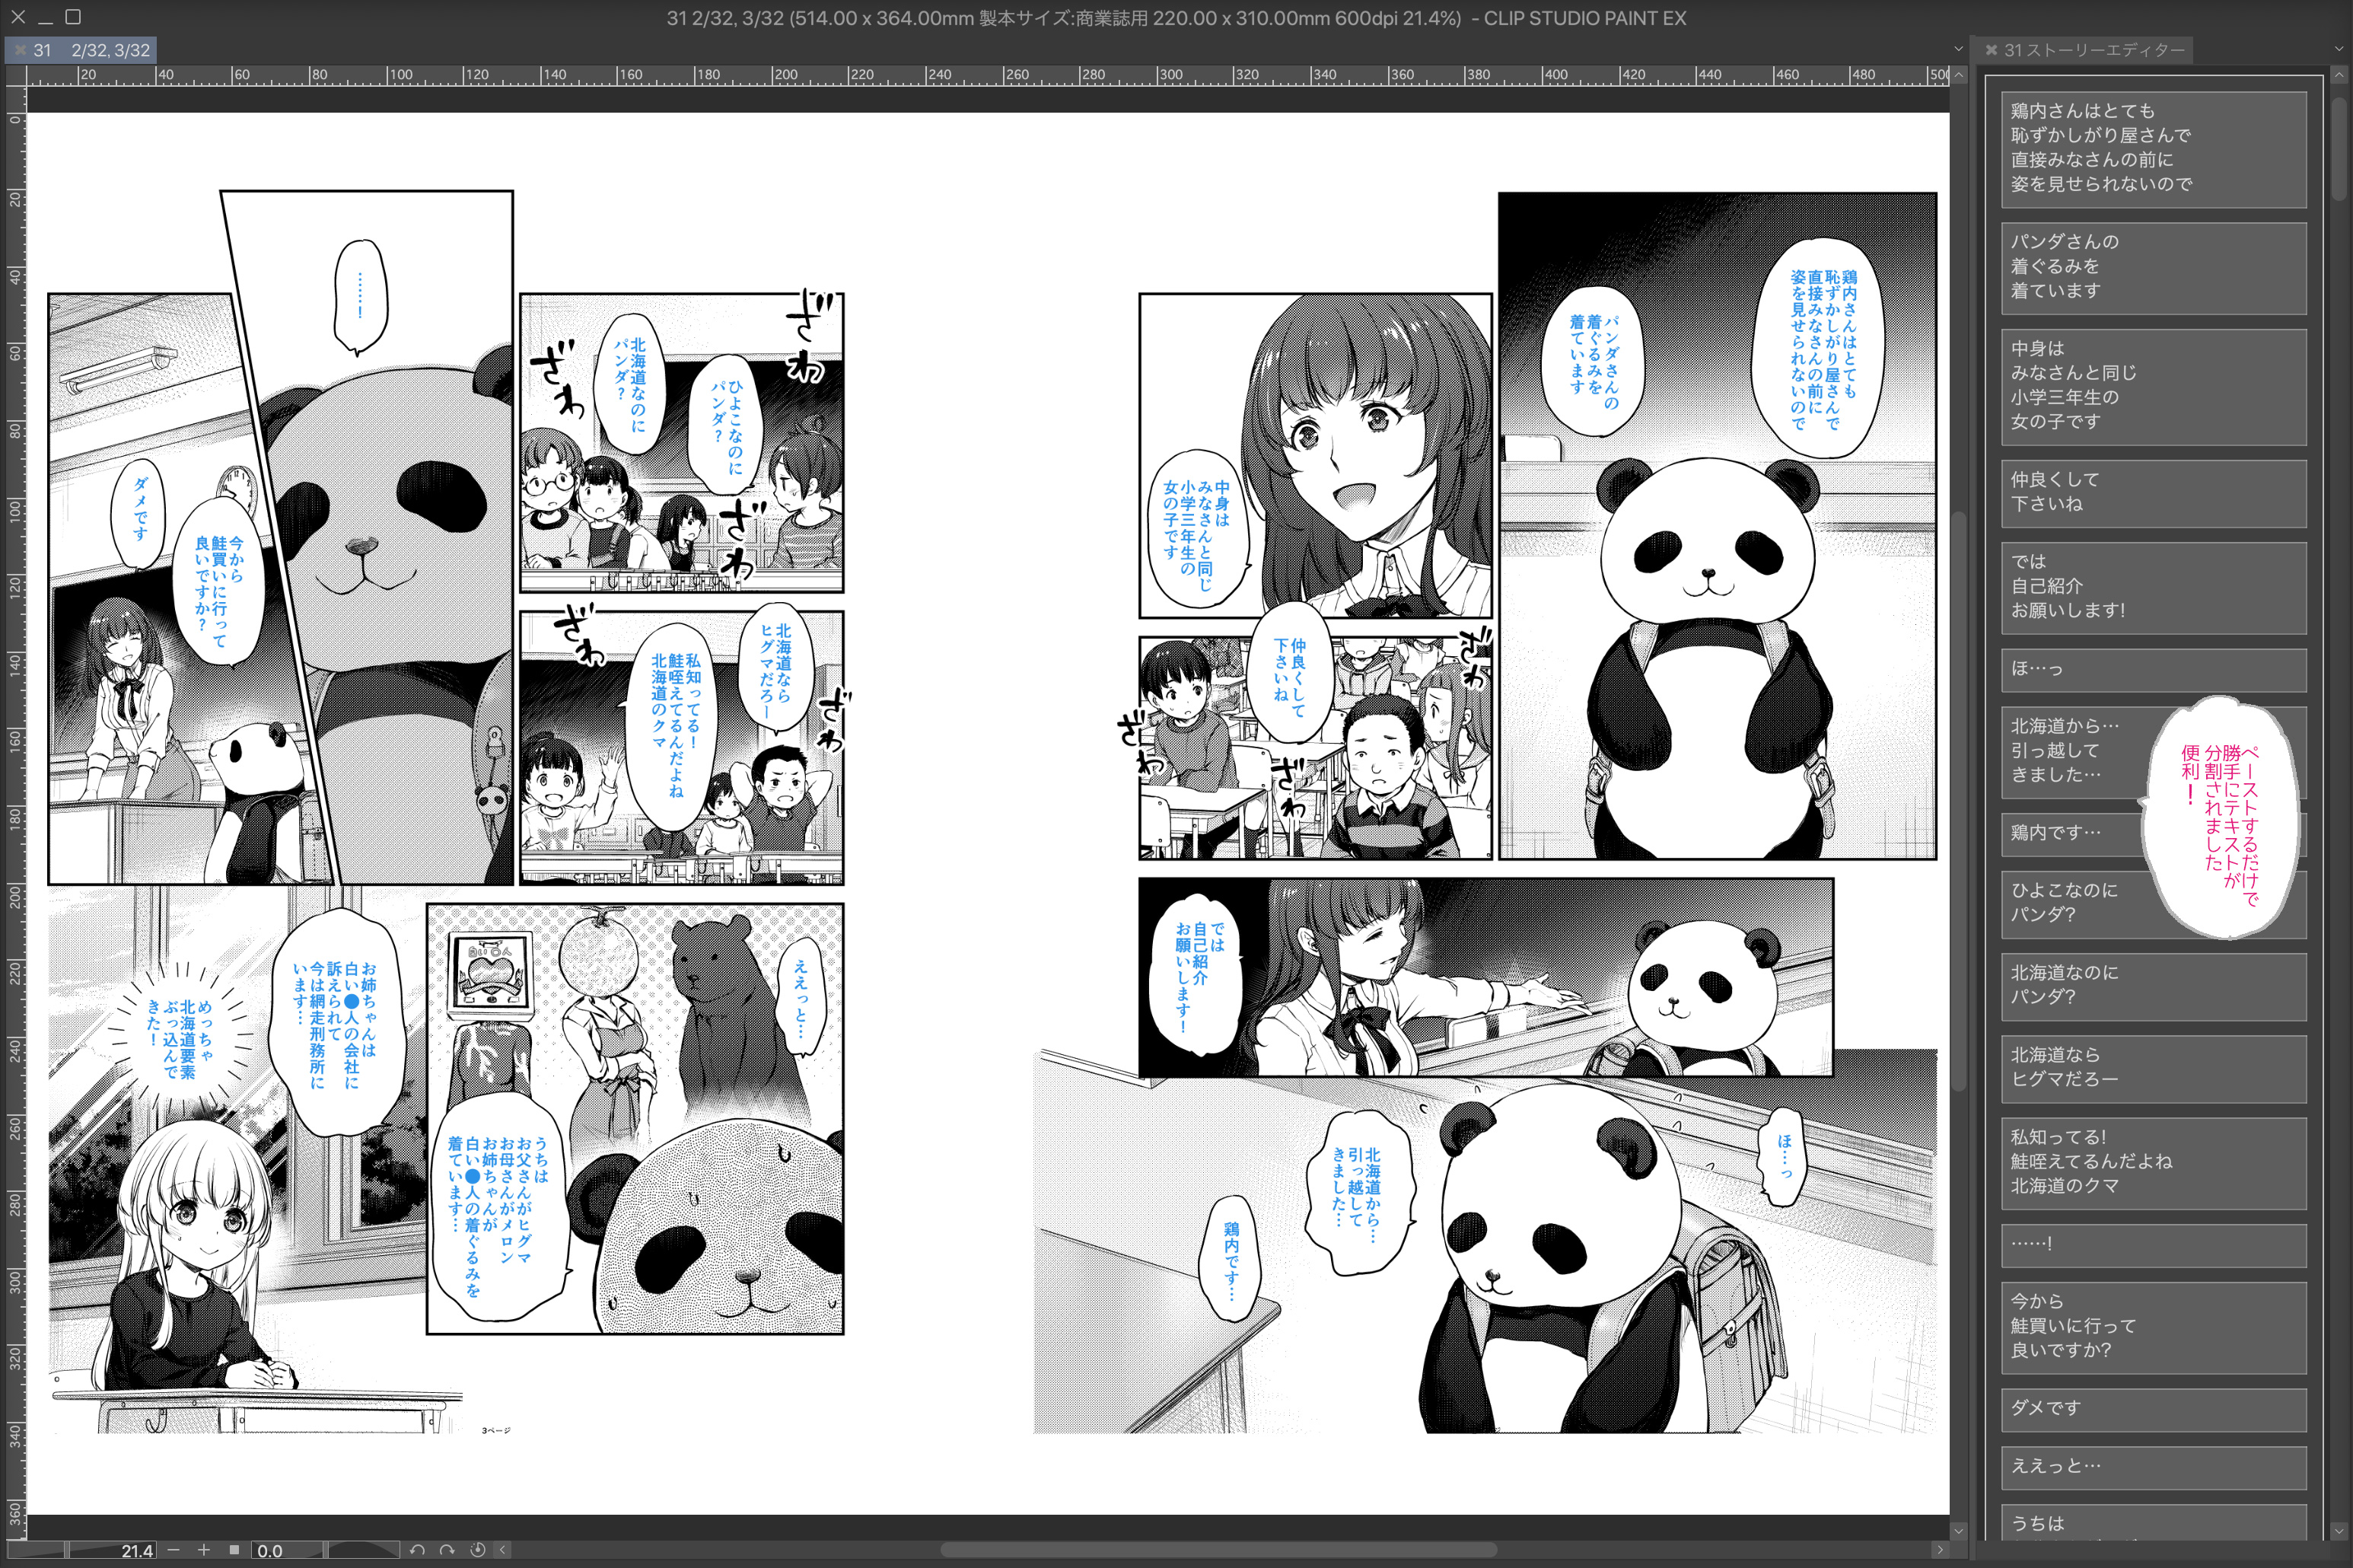
Task: Open the canvas tab list dropdown arrow
Action: (1959, 49)
